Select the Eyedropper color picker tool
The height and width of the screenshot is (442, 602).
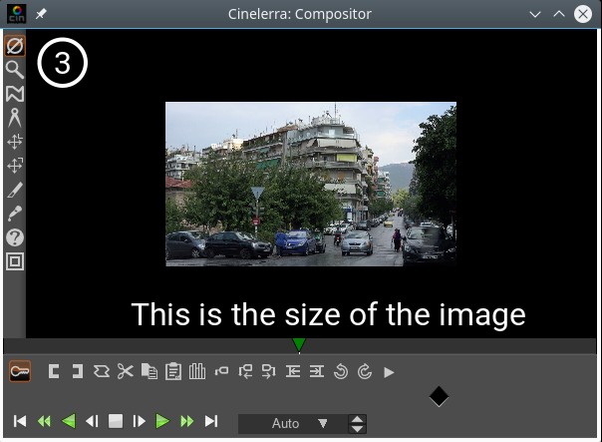(14, 214)
